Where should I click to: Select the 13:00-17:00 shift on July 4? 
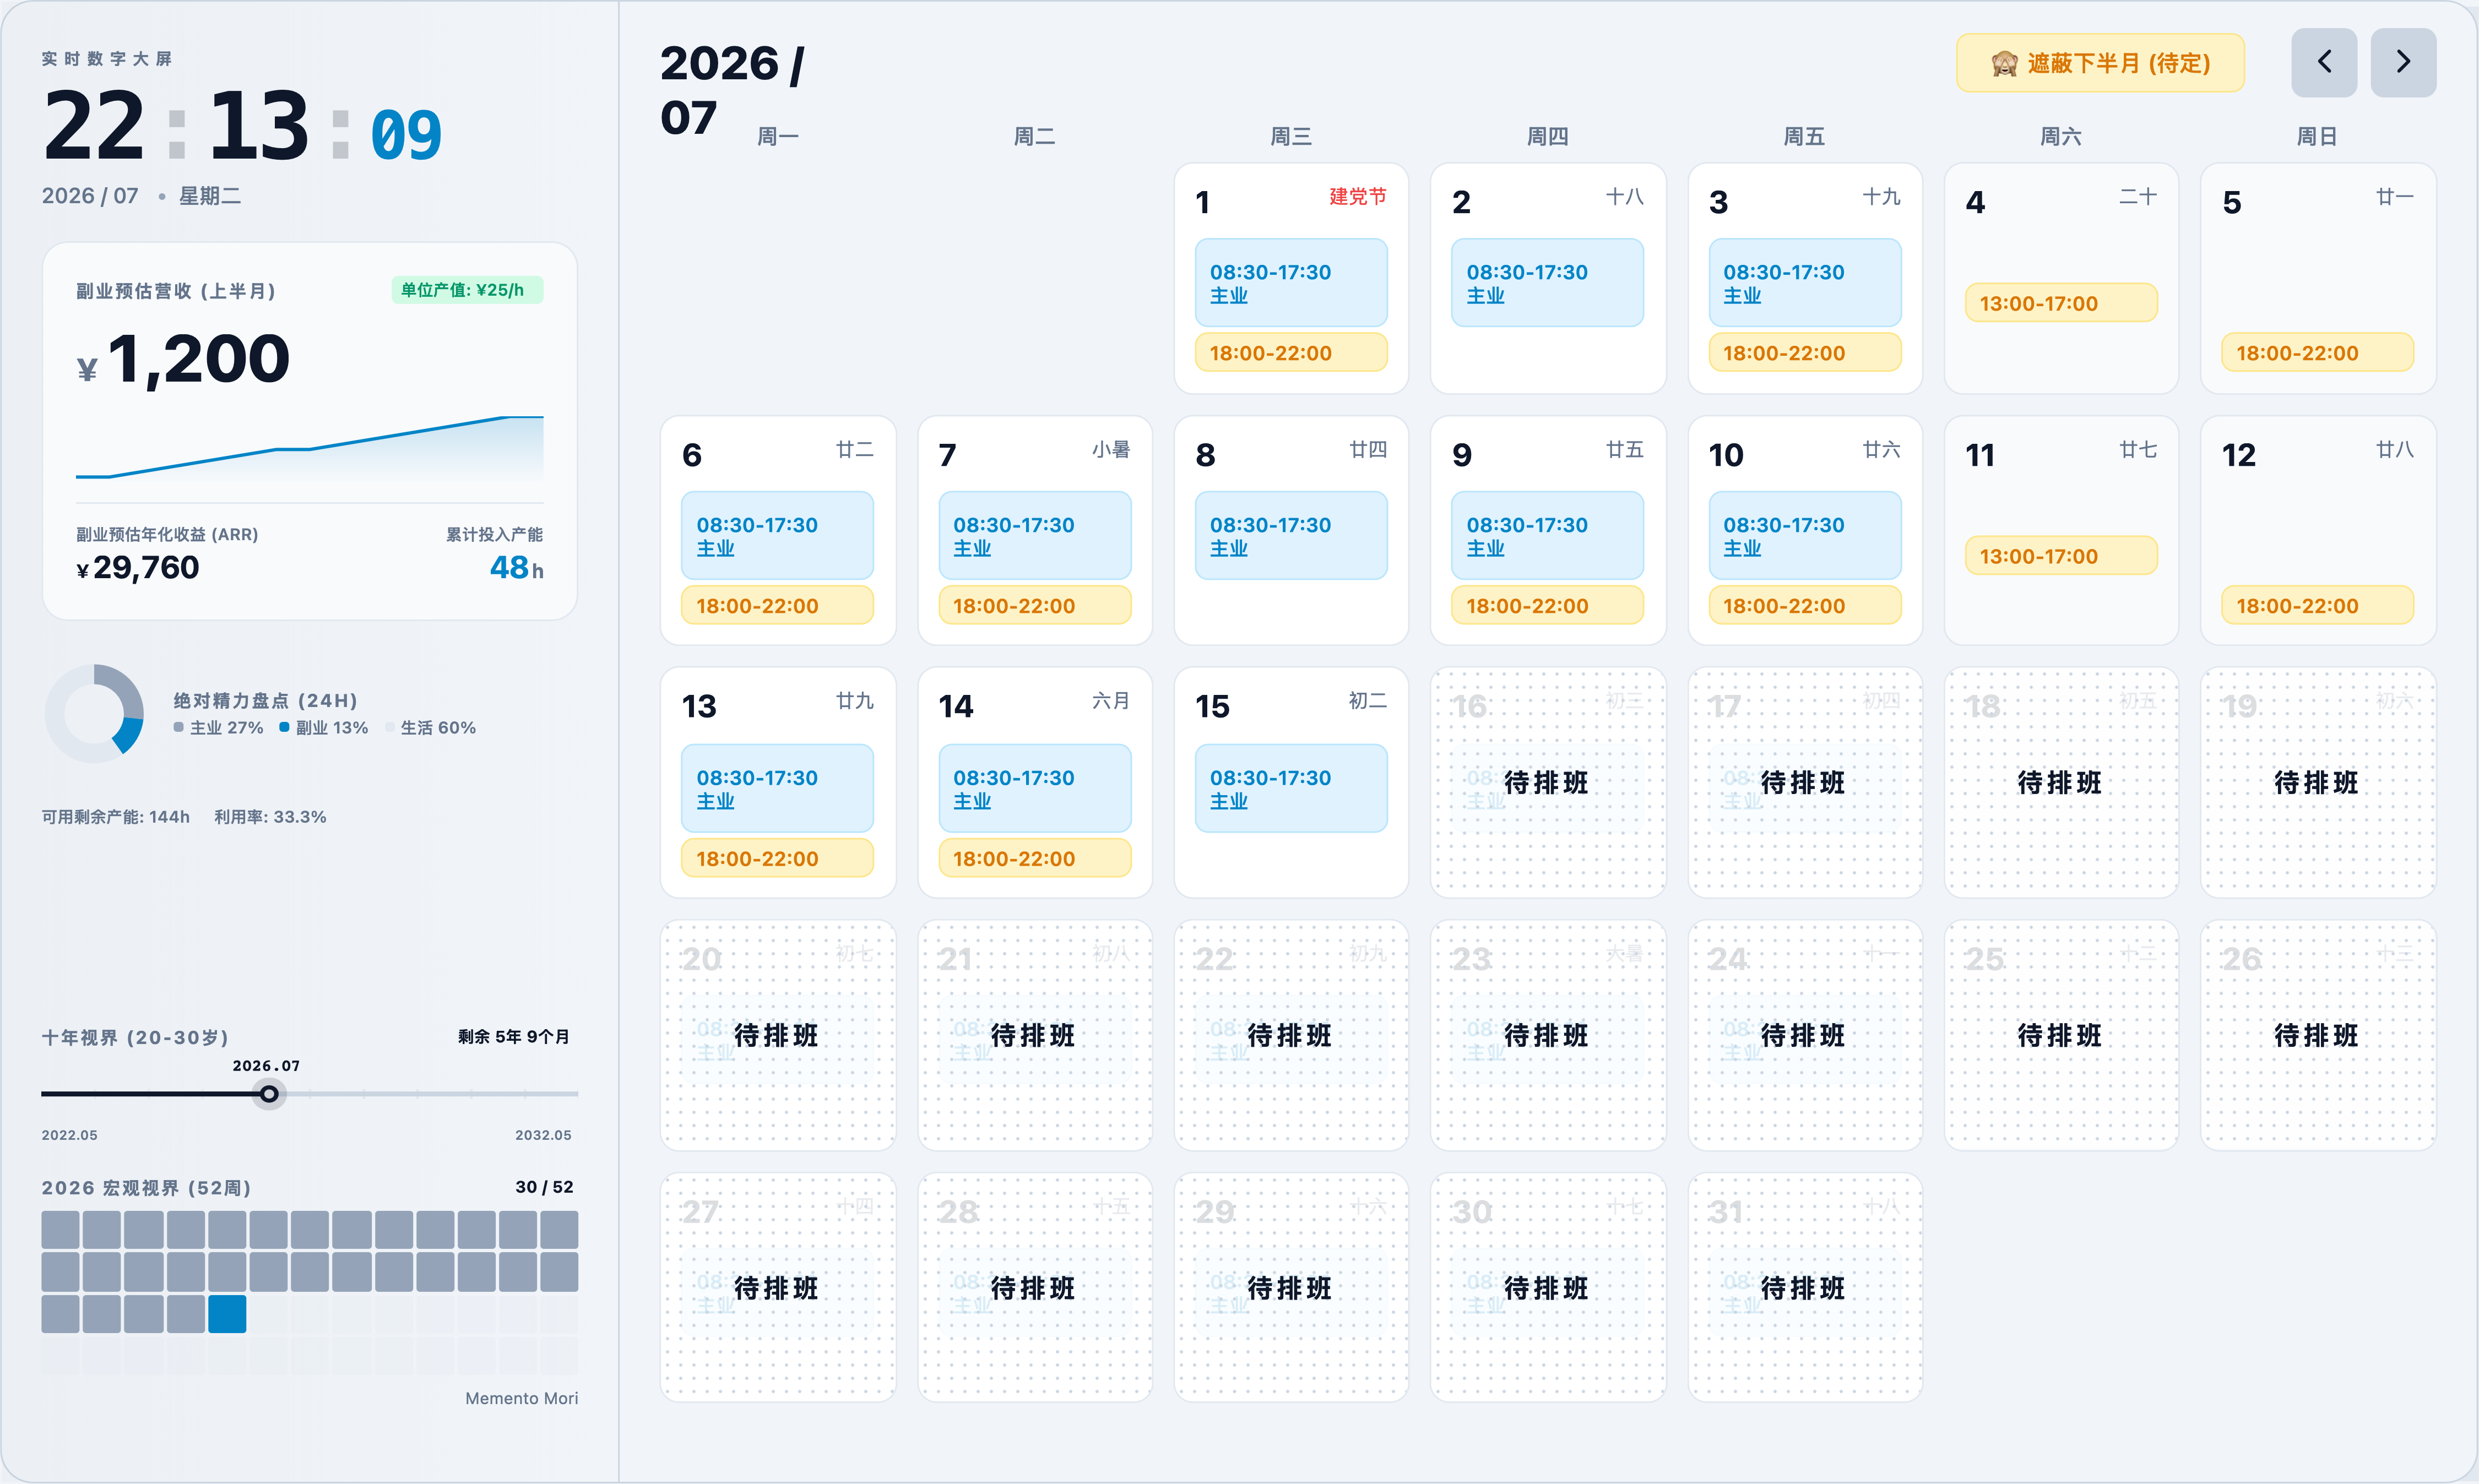[x=2060, y=302]
